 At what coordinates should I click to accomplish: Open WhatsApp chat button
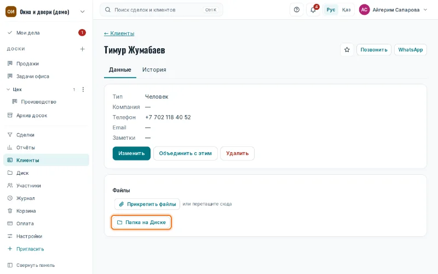[x=410, y=50]
